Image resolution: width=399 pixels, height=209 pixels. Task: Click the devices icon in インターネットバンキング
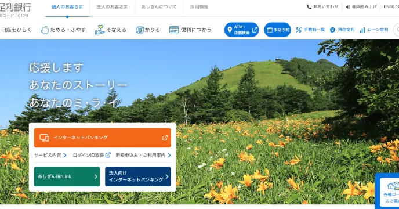click(44, 138)
